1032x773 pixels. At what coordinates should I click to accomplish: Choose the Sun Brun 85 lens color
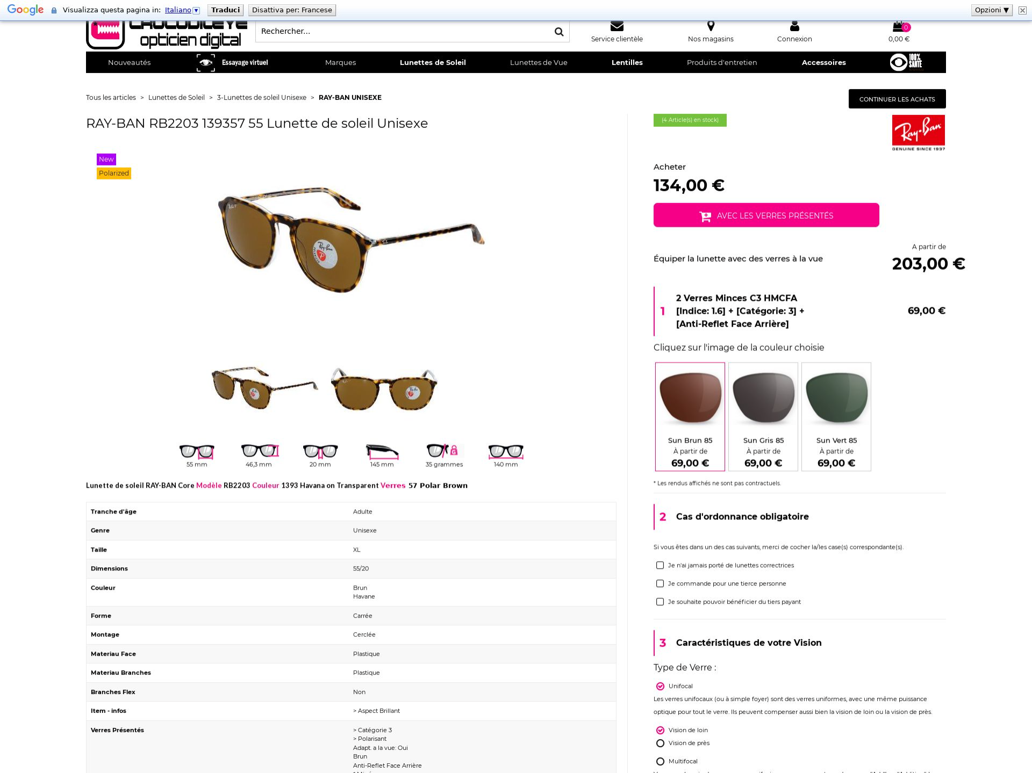(690, 417)
